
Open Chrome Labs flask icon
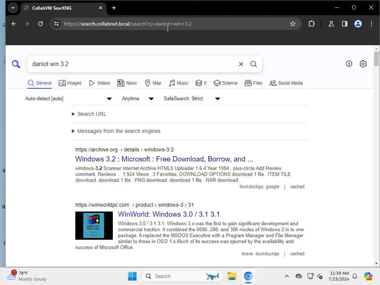tap(331, 24)
